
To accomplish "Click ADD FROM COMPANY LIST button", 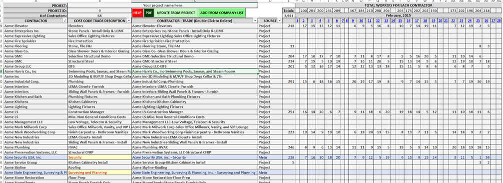I will [222, 13].
